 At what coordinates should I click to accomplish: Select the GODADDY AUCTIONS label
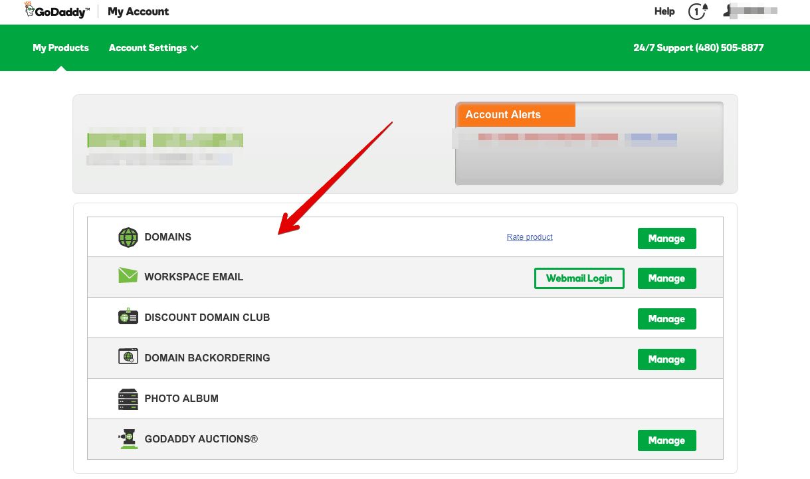coord(201,439)
